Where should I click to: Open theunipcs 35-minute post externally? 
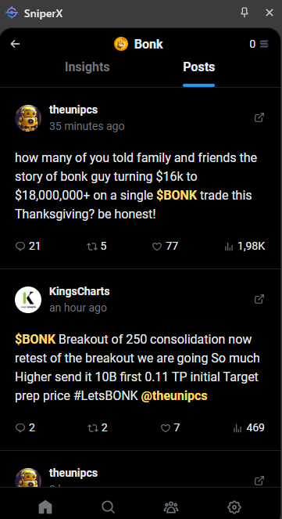pos(259,117)
